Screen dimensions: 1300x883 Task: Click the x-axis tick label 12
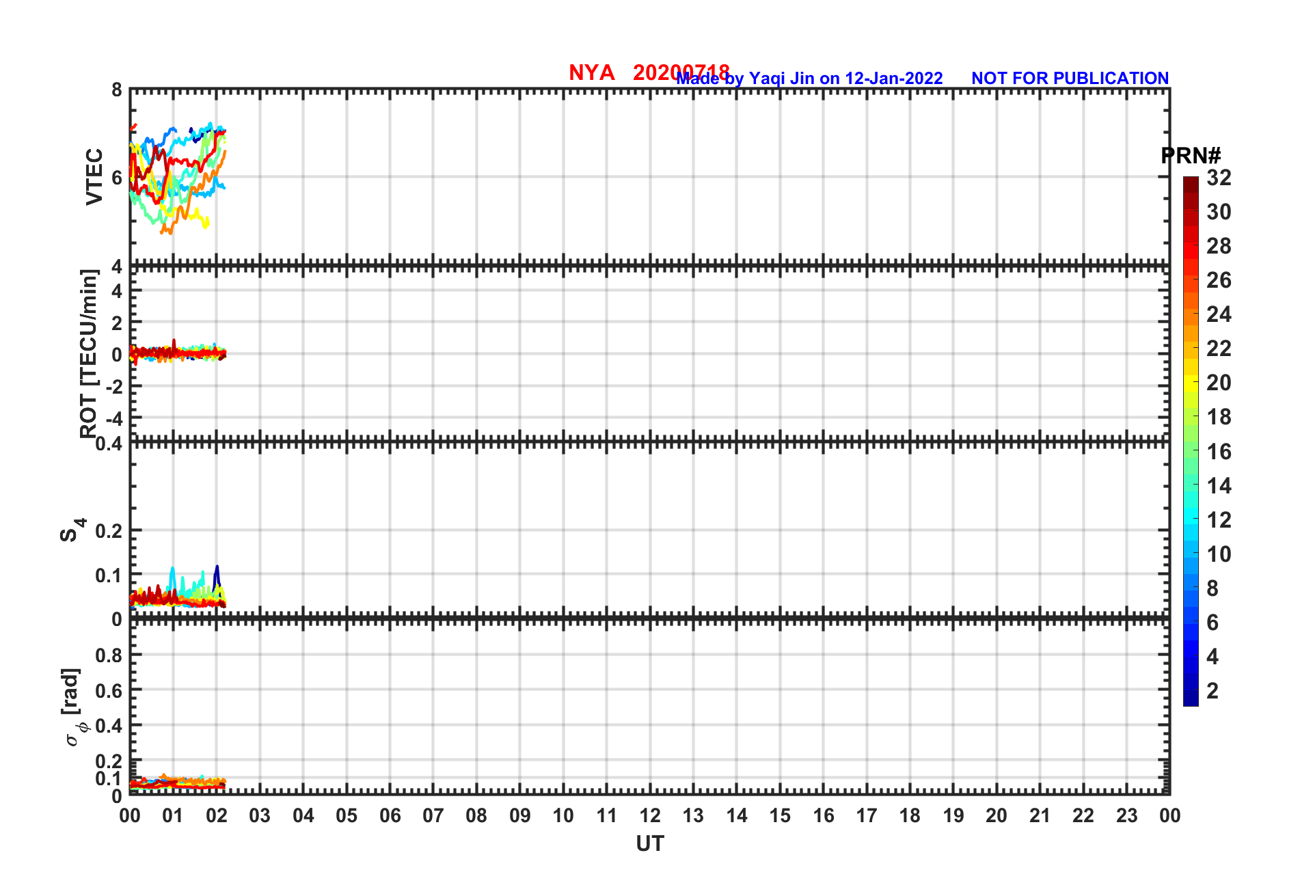(x=650, y=815)
